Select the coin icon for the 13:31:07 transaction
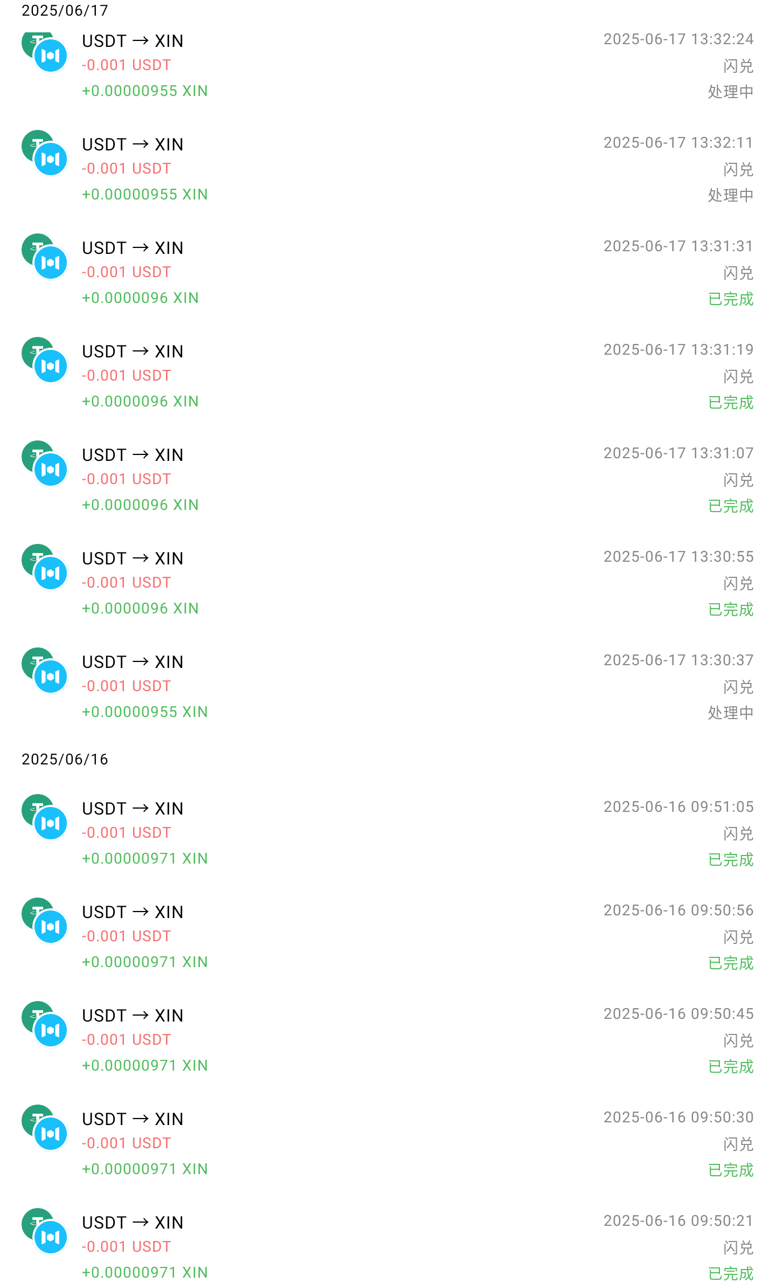Viewport: 776px width, 1283px height. pyautogui.click(x=45, y=464)
